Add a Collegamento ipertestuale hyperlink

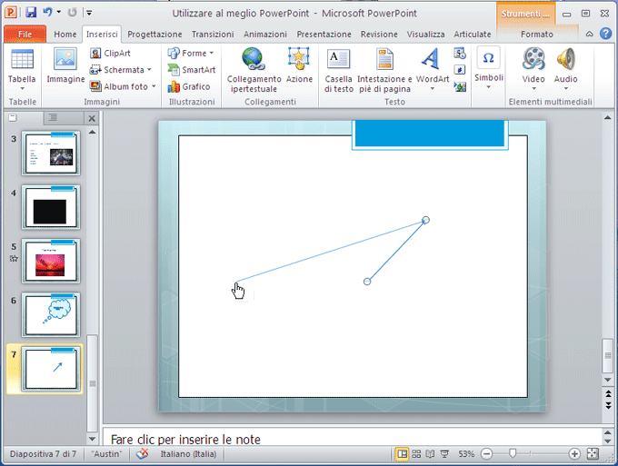point(254,70)
